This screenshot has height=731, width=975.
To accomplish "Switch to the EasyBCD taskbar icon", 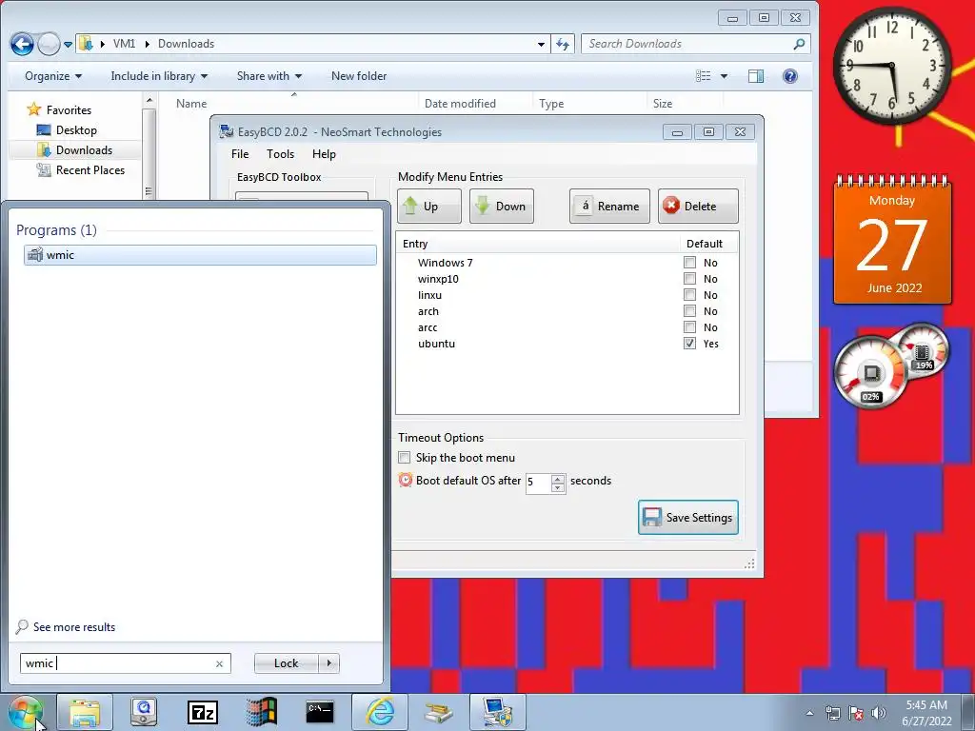I will click(497, 712).
